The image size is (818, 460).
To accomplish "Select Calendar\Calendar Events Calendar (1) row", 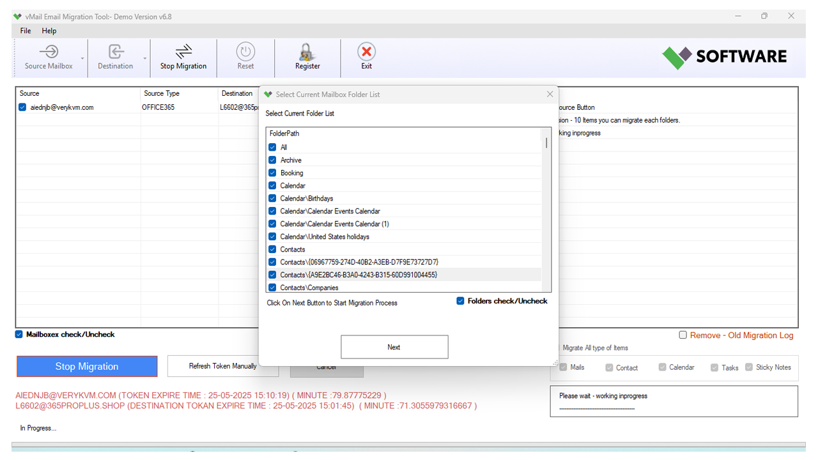I will (404, 224).
